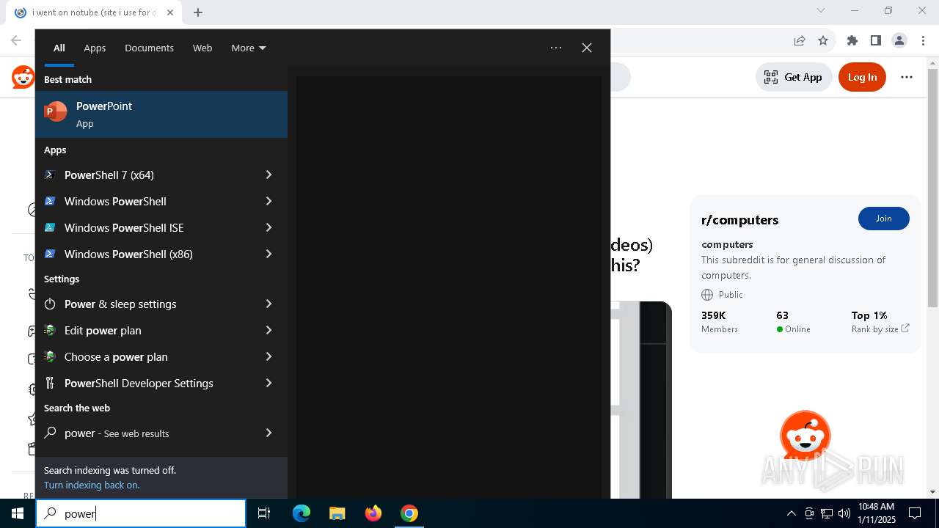This screenshot has width=939, height=528.
Task: Open the notification center
Action: tap(915, 513)
